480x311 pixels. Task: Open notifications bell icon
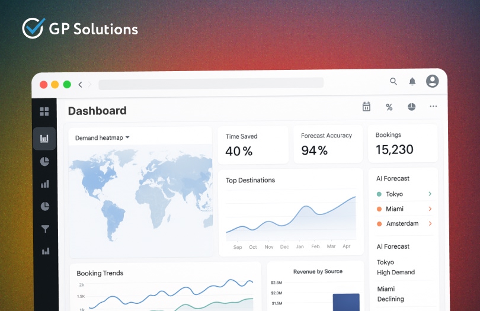coord(412,81)
